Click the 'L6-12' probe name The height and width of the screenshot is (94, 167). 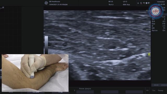click(x=125, y=2)
